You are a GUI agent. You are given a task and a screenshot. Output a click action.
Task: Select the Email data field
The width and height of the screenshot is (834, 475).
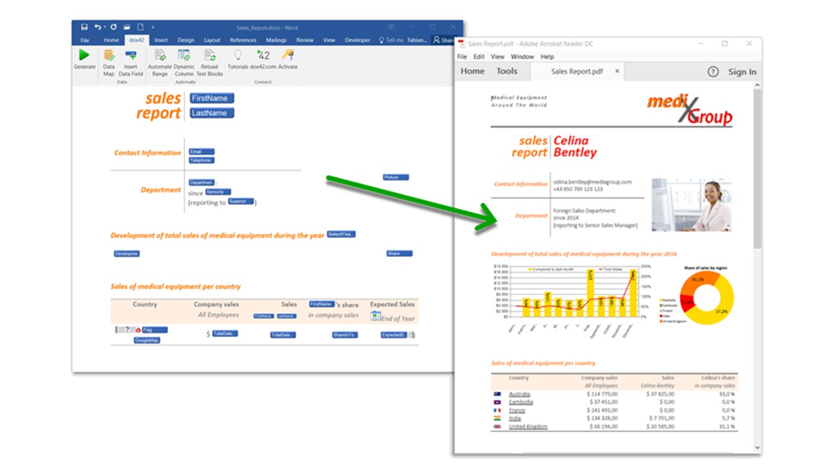click(x=201, y=152)
